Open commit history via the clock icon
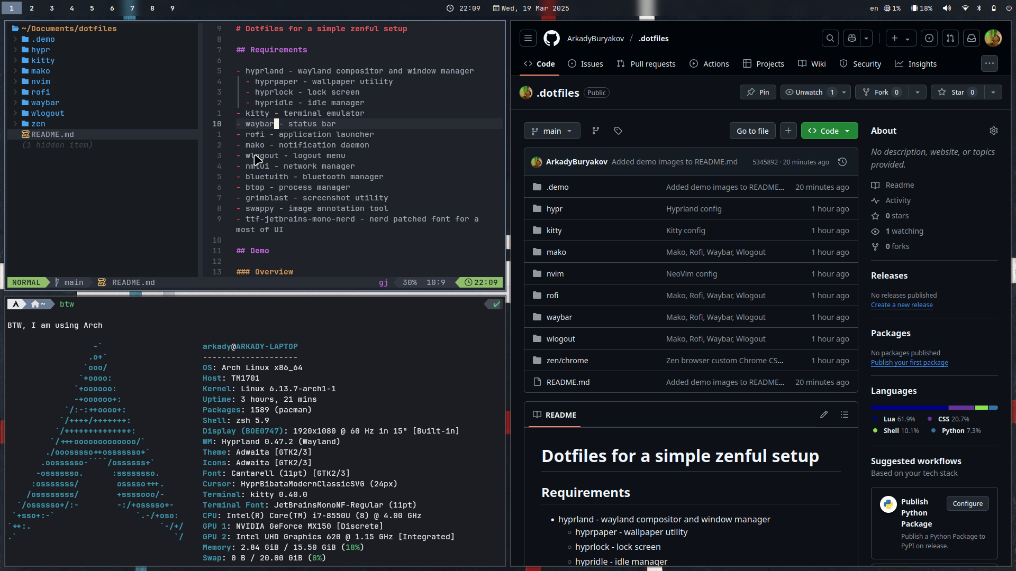The height and width of the screenshot is (571, 1016). point(842,162)
